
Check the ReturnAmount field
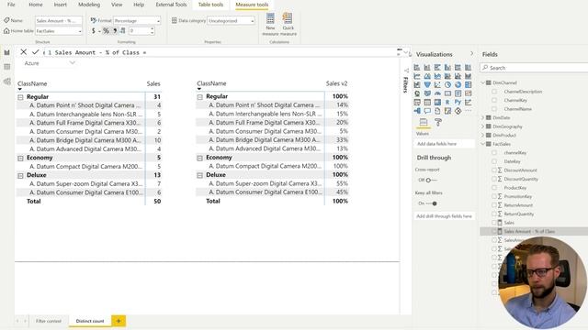pos(494,205)
